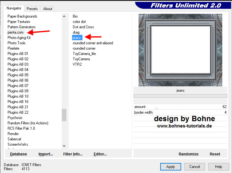Open Help for Filters Unlimited
The height and width of the screenshot is (173, 232).
point(219,167)
